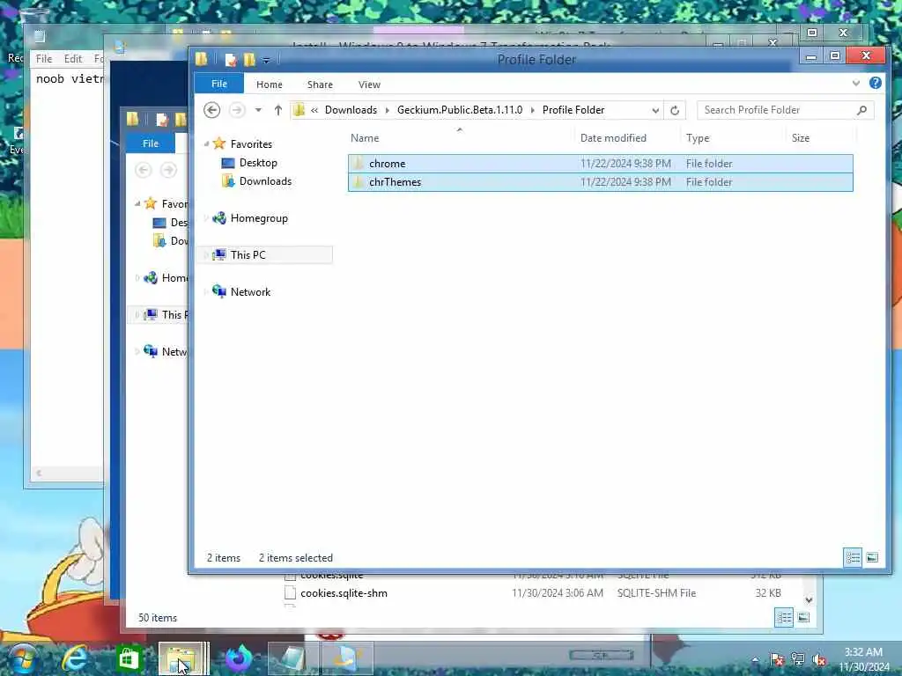The image size is (902, 676).
Task: Open the Store from the taskbar
Action: [128, 658]
